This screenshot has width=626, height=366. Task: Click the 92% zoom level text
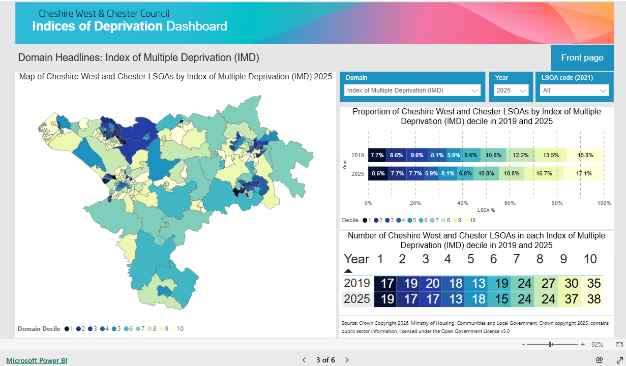pos(597,345)
